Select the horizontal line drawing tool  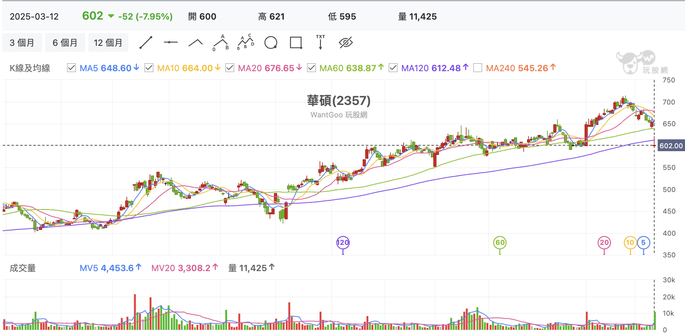click(171, 42)
